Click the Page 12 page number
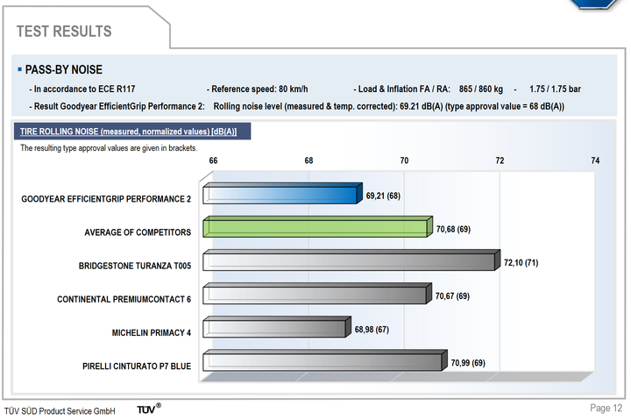Screen dimensions: 631x420 [x=606, y=408]
